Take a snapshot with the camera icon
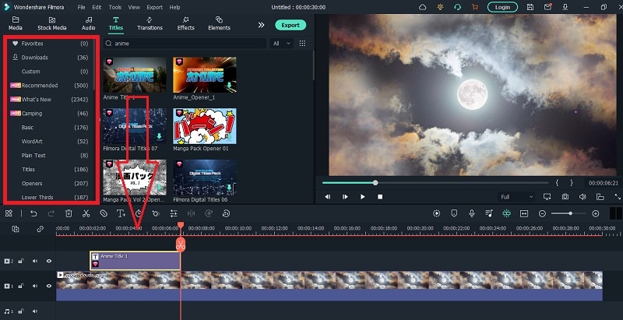 (x=565, y=196)
